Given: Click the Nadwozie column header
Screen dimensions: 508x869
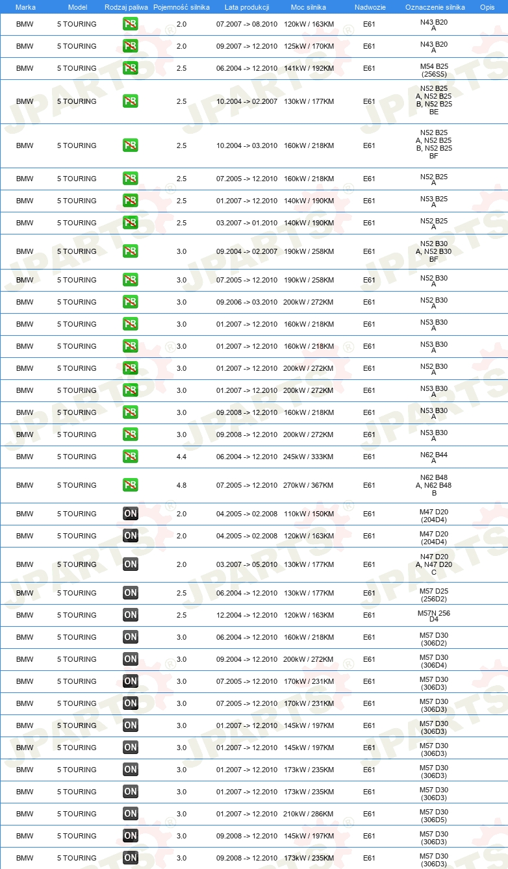Looking at the screenshot, I should tap(370, 6).
